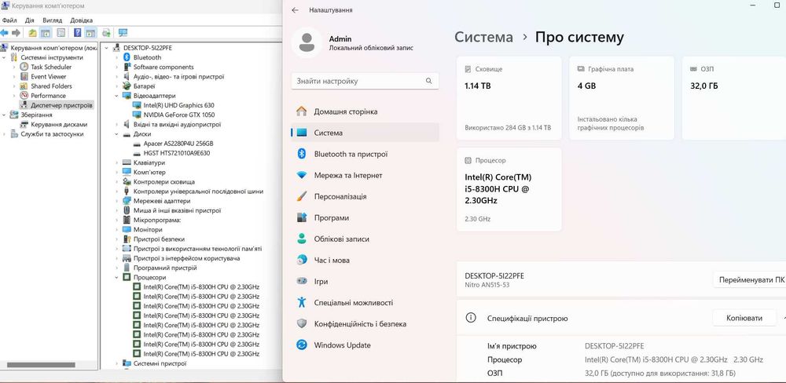Expand the Клавіатури device category

tap(117, 162)
